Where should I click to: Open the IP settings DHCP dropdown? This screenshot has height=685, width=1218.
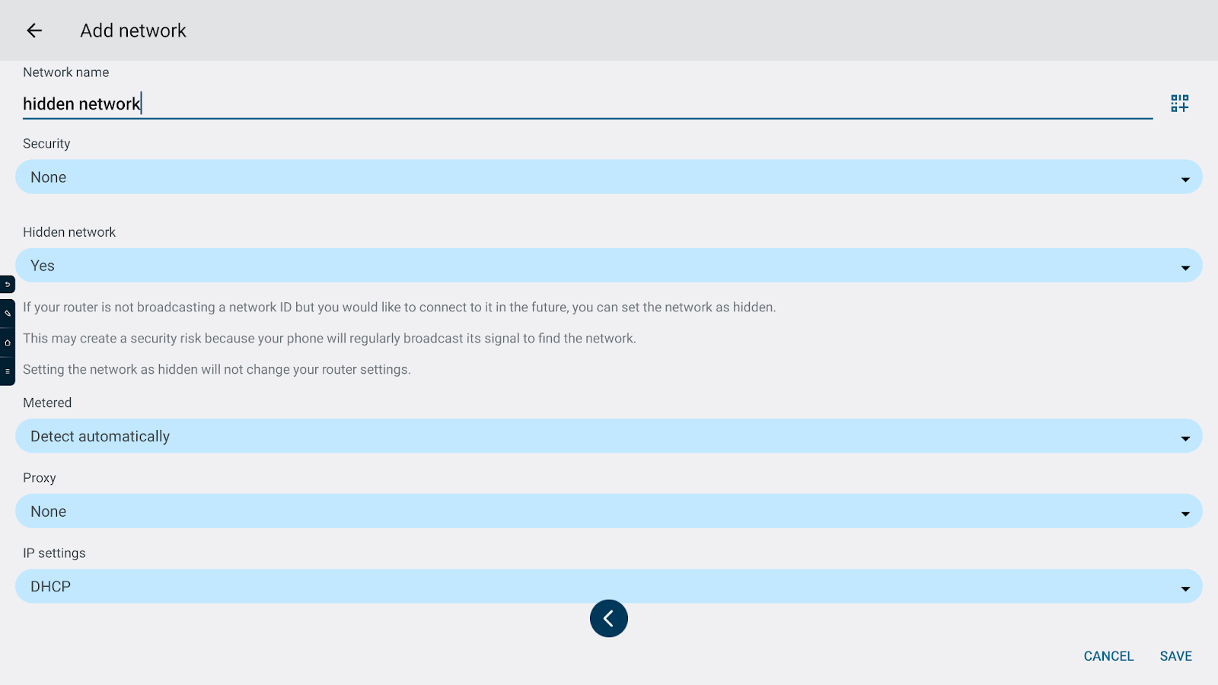[607, 587]
